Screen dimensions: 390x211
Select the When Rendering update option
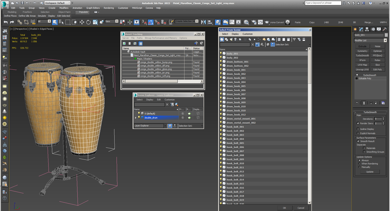pos(359,164)
